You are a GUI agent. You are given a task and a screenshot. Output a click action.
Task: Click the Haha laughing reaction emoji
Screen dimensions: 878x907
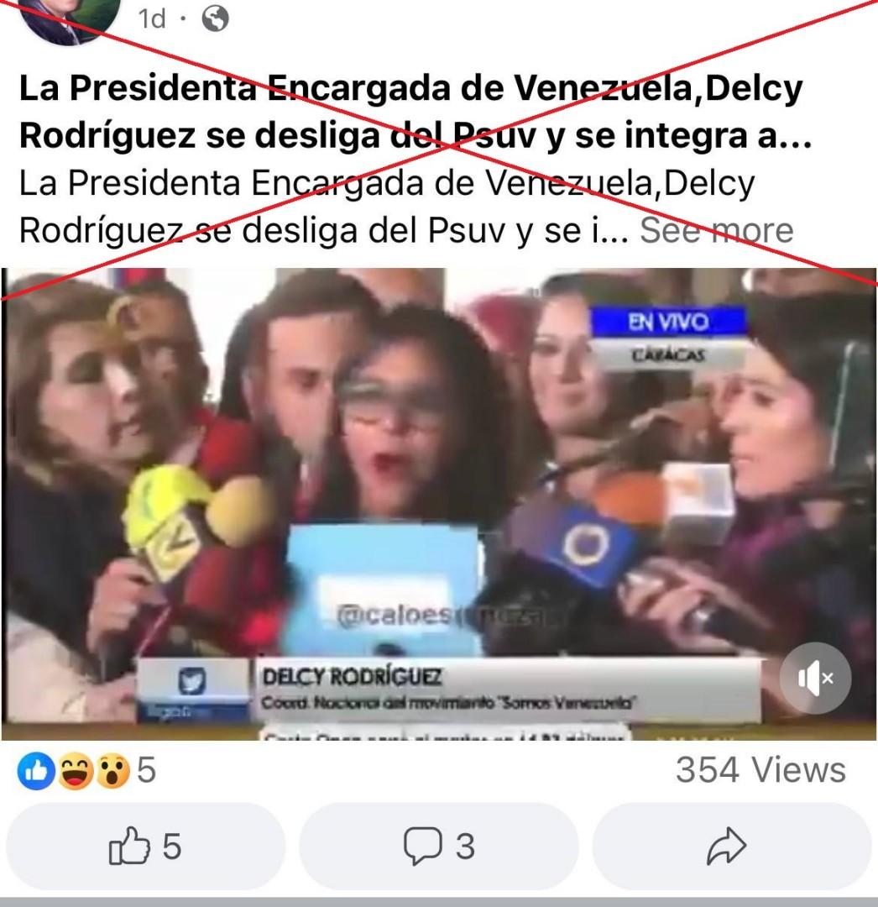pos(76,771)
